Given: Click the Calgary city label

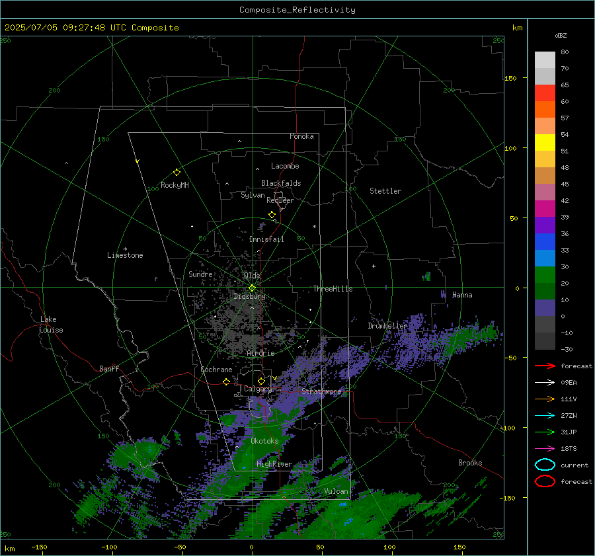Looking at the screenshot, I should coord(258,389).
